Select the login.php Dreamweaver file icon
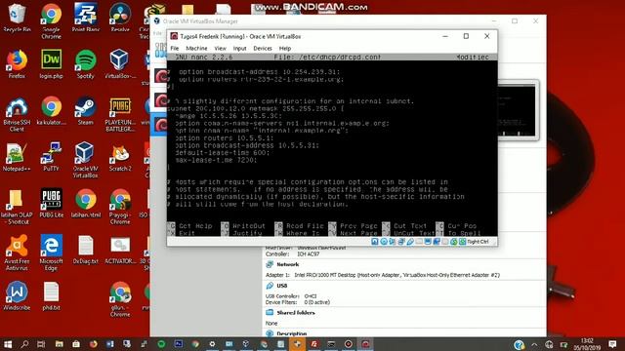Image resolution: width=625 pixels, height=351 pixels. click(x=51, y=64)
